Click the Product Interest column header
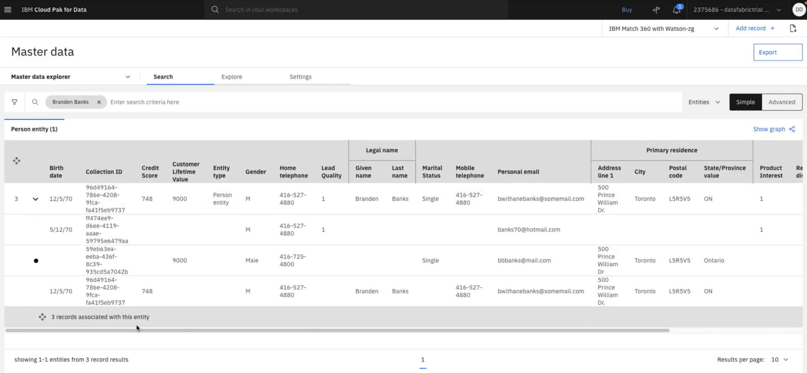The height and width of the screenshot is (373, 807). click(771, 172)
